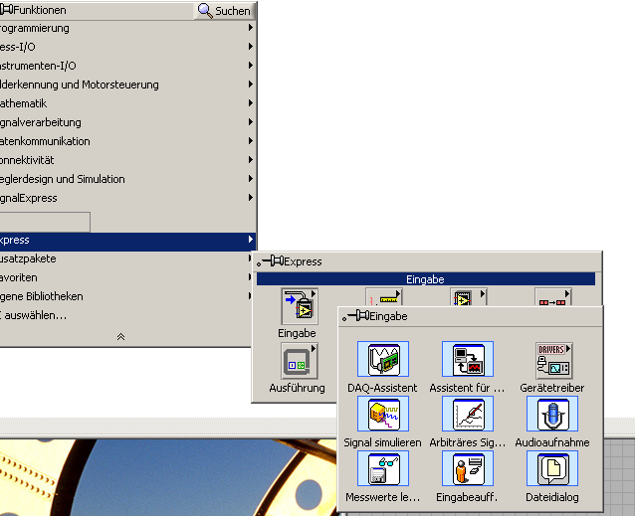Select the Signal simulieren icon

pyautogui.click(x=383, y=414)
